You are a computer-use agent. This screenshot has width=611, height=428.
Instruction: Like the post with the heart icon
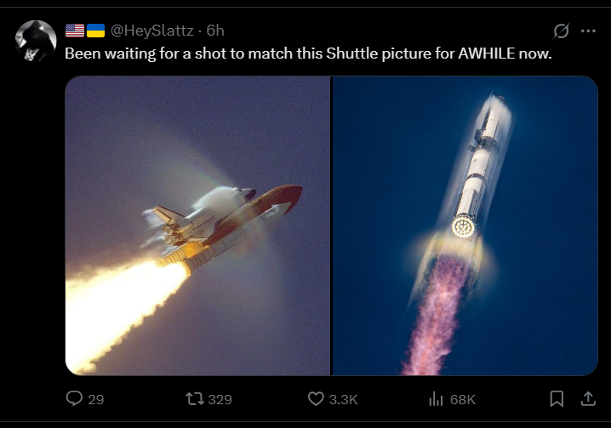(x=316, y=399)
